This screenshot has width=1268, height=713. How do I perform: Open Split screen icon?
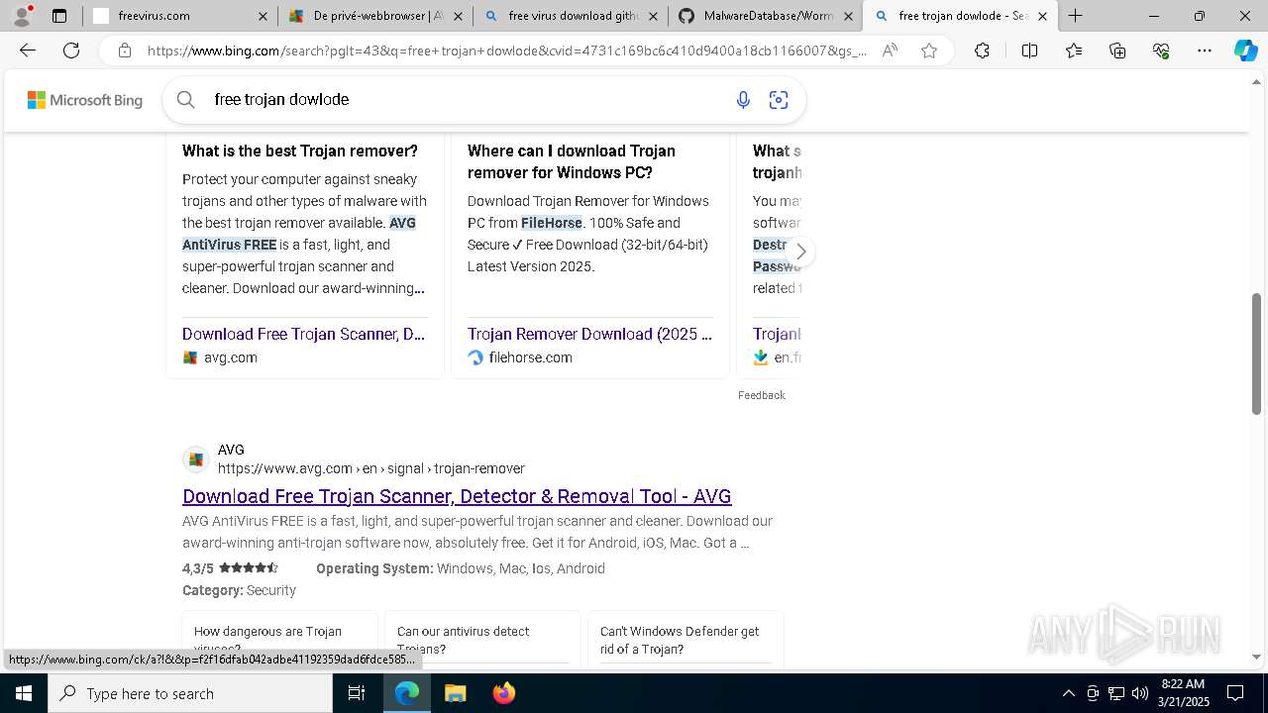click(x=1029, y=51)
